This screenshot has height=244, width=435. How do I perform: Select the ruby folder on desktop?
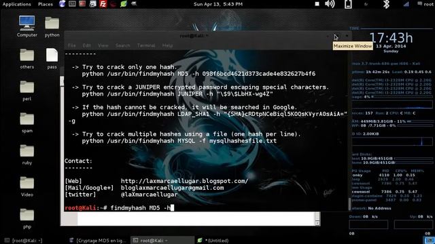point(27,155)
